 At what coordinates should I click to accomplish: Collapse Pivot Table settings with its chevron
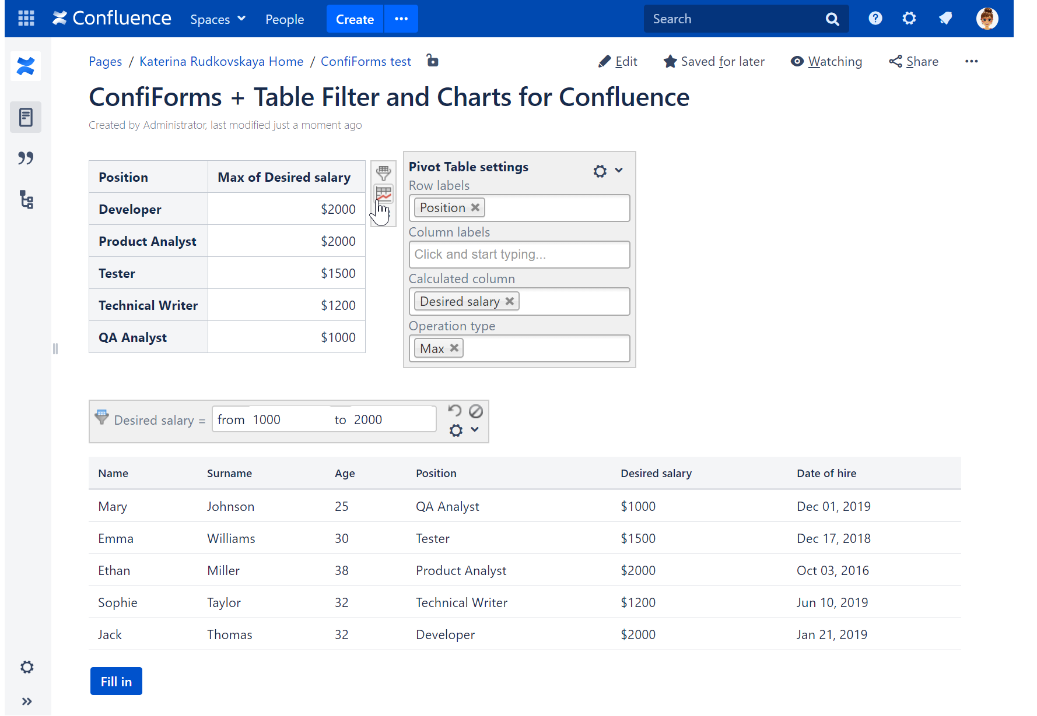[619, 171]
